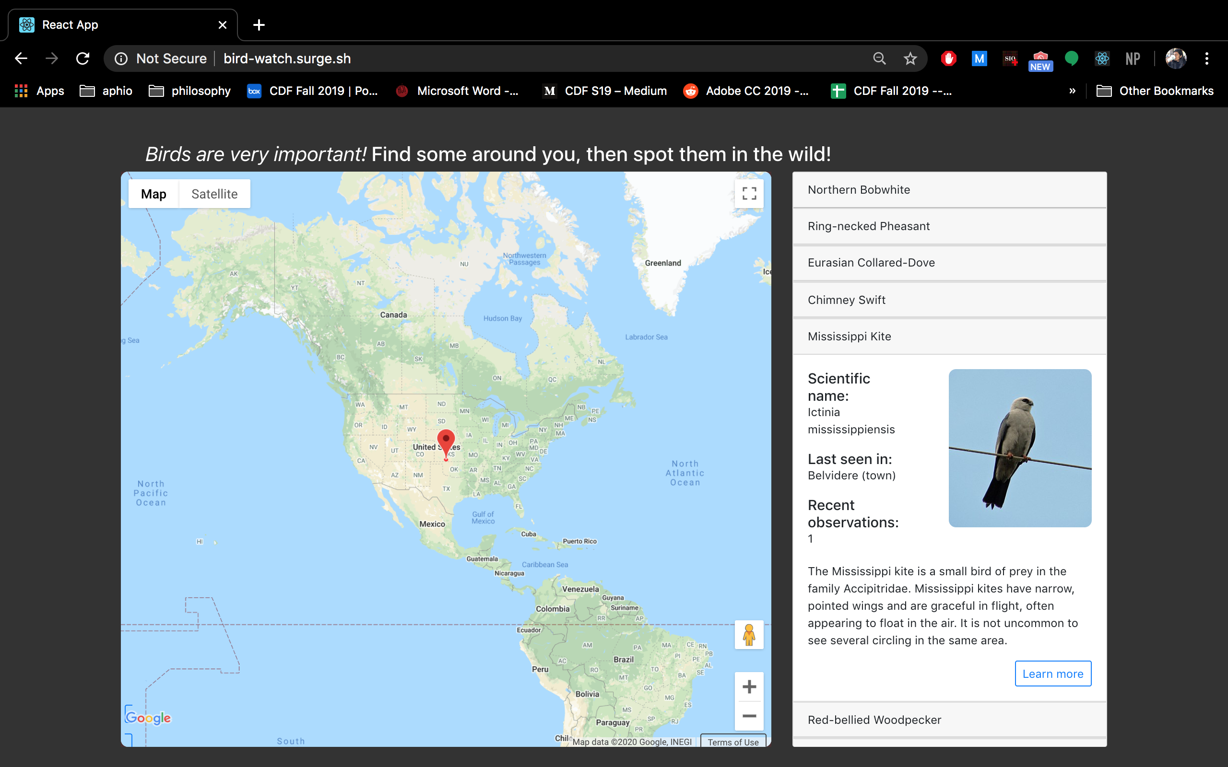Open Chrome three-dot menu
The width and height of the screenshot is (1228, 767).
point(1207,59)
